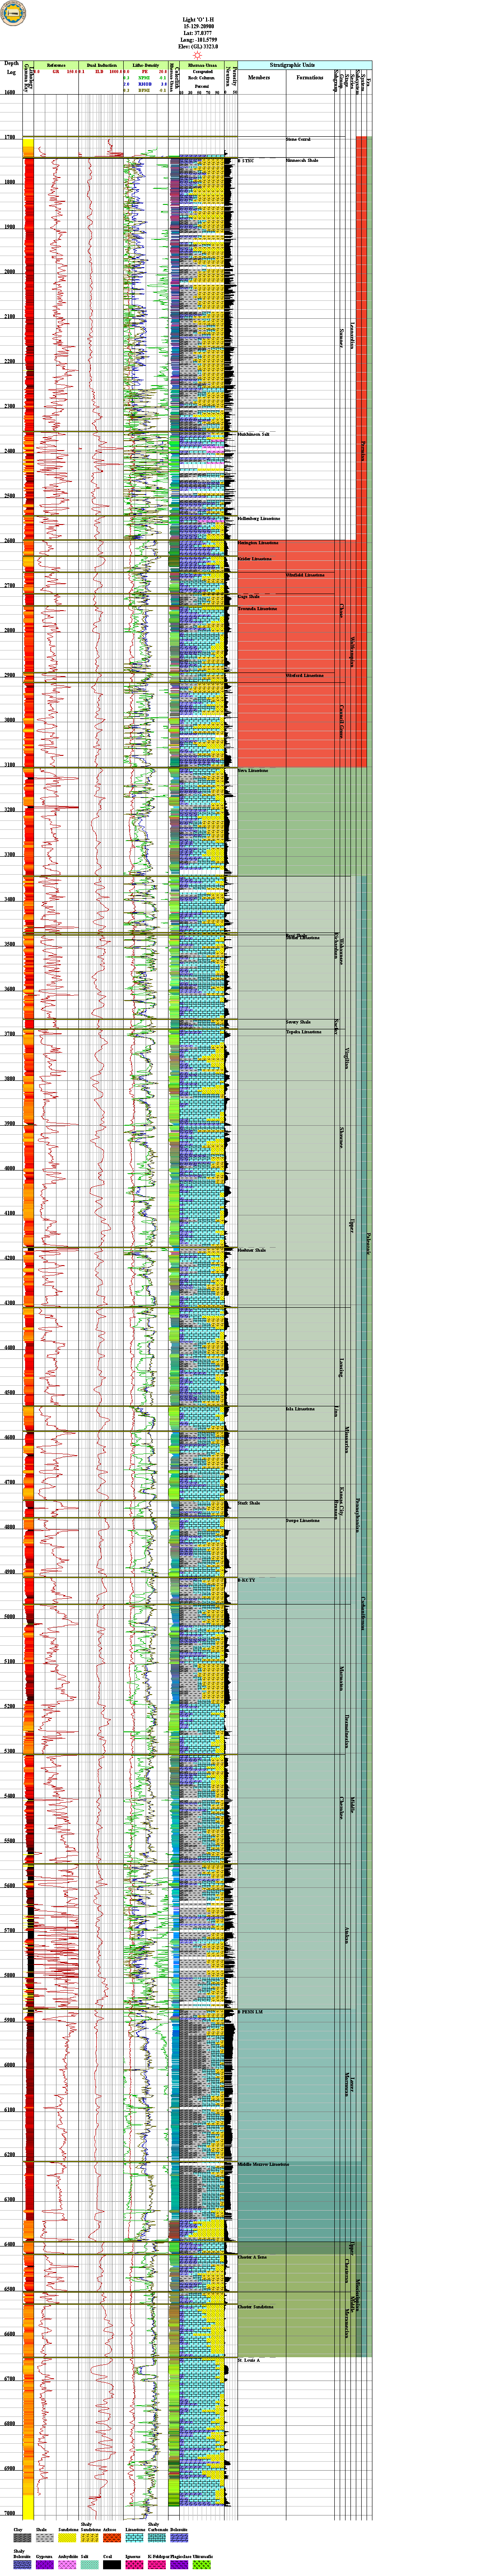Click the Litho-Density track header

click(x=146, y=64)
